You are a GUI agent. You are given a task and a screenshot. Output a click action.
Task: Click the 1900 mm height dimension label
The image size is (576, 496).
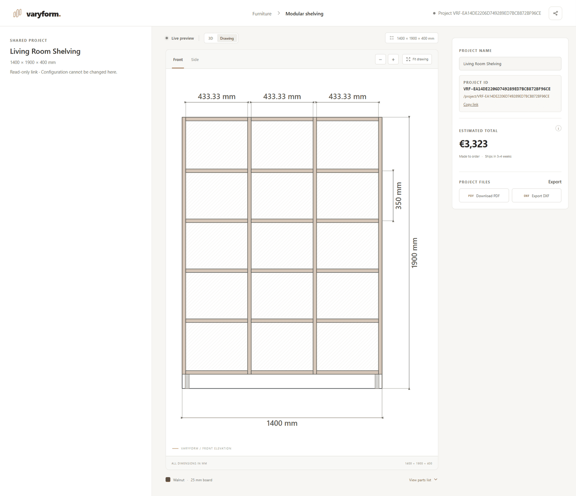pyautogui.click(x=414, y=253)
